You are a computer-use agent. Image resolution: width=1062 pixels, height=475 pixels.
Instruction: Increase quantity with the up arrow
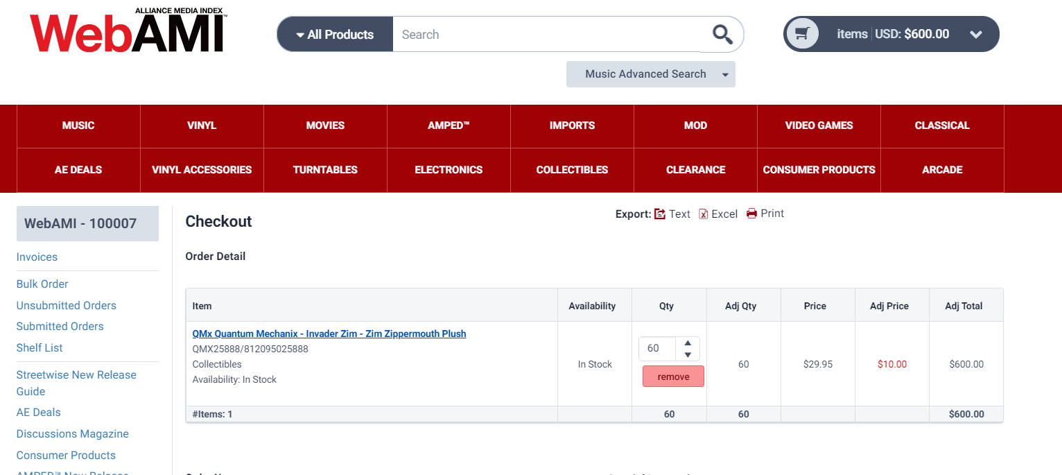coord(688,343)
